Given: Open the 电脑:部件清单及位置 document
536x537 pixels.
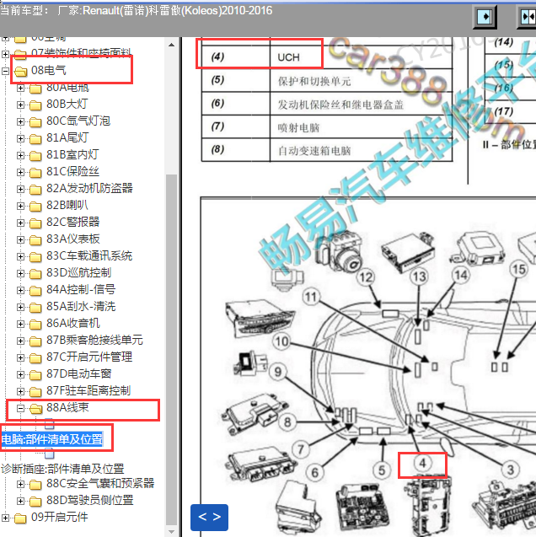Looking at the screenshot, I should tap(51, 438).
